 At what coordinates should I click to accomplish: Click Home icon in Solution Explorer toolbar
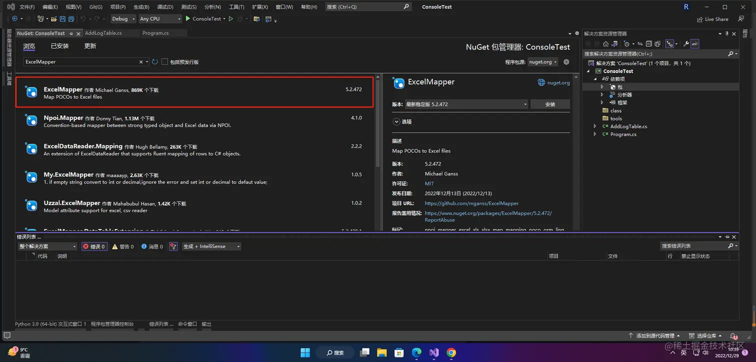605,44
